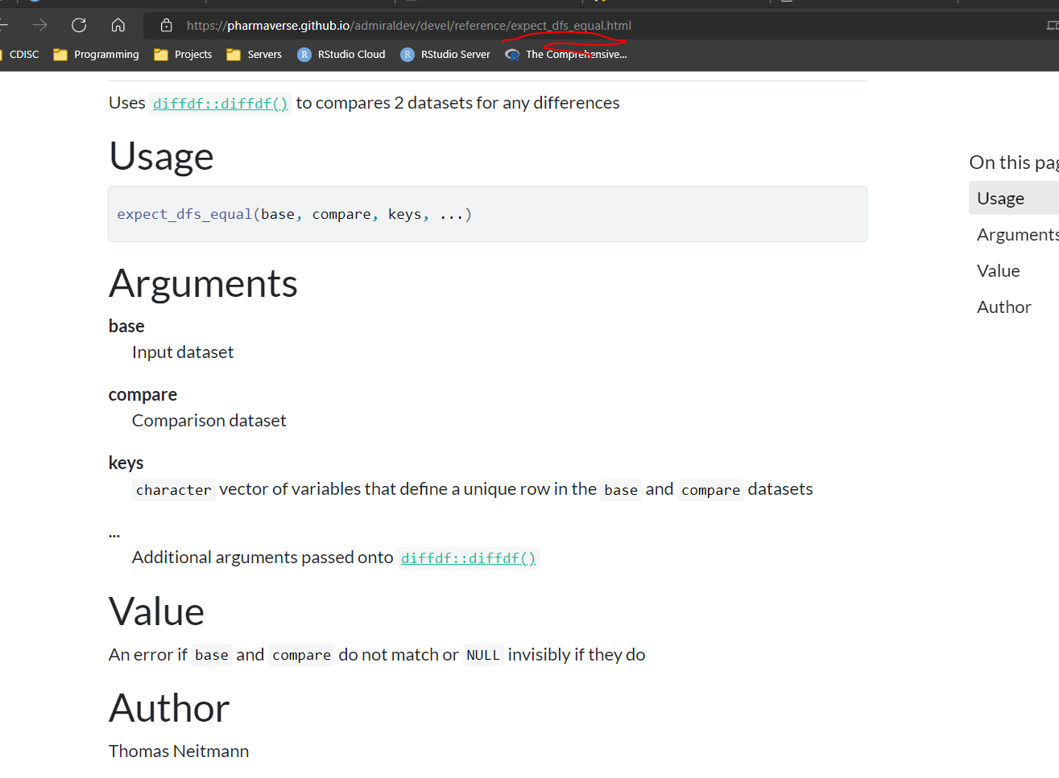Open site information via the lock icon
This screenshot has width=1059, height=778.
click(x=165, y=25)
